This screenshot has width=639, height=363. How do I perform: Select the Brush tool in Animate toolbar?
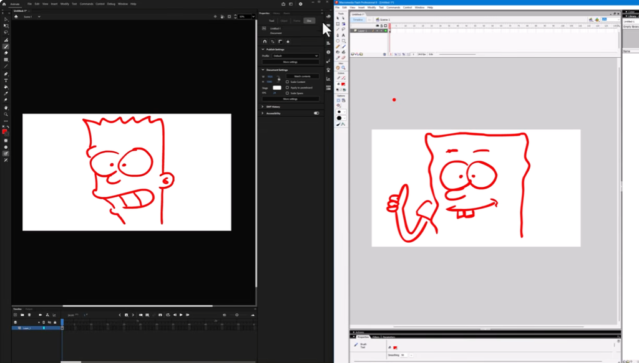coord(6,46)
